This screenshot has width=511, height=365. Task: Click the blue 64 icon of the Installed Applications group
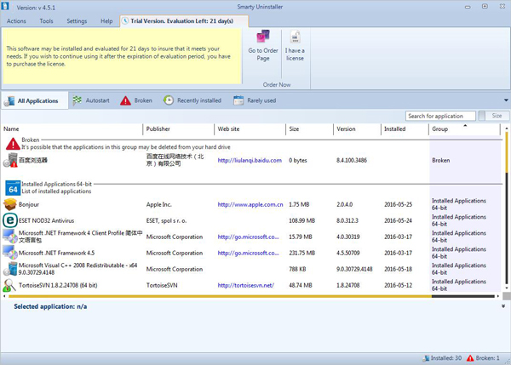pyautogui.click(x=13, y=188)
